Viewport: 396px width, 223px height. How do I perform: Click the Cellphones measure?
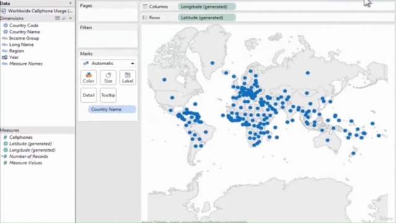(20, 138)
